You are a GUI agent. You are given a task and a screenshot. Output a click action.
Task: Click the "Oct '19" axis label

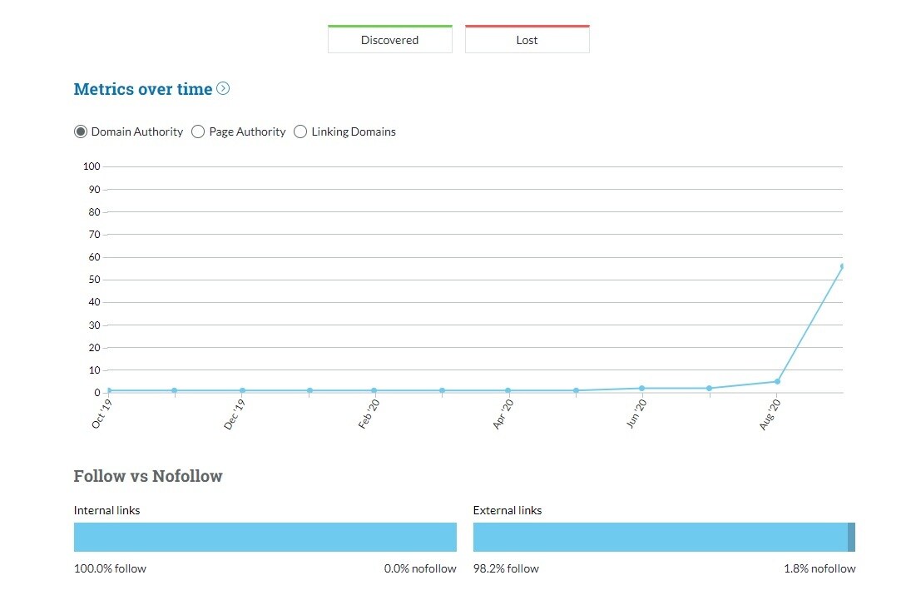click(102, 414)
